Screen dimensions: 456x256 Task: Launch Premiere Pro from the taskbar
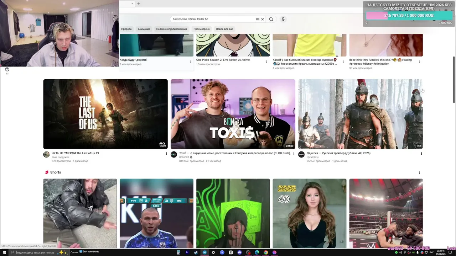(x=187, y=252)
